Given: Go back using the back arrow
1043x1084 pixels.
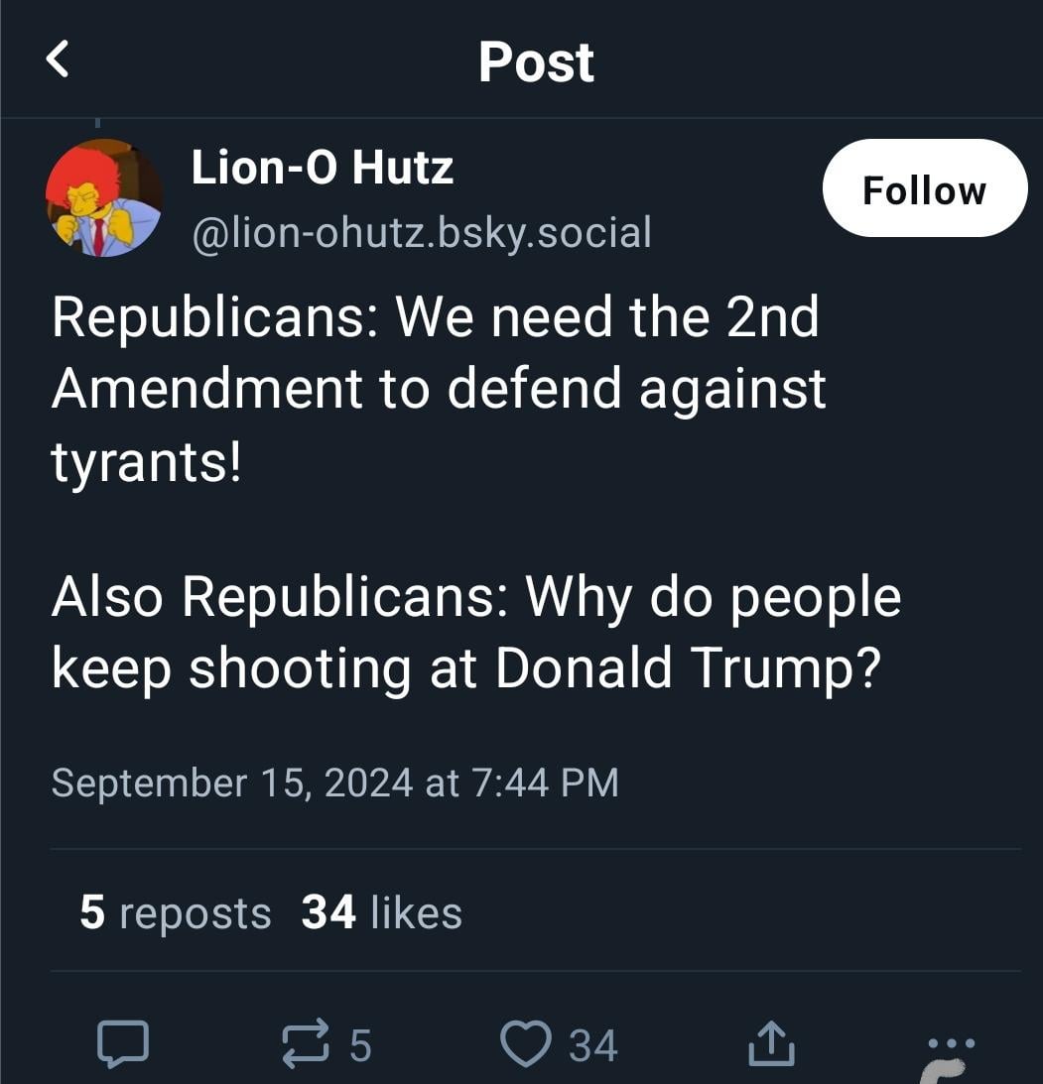Looking at the screenshot, I should coord(58,60).
